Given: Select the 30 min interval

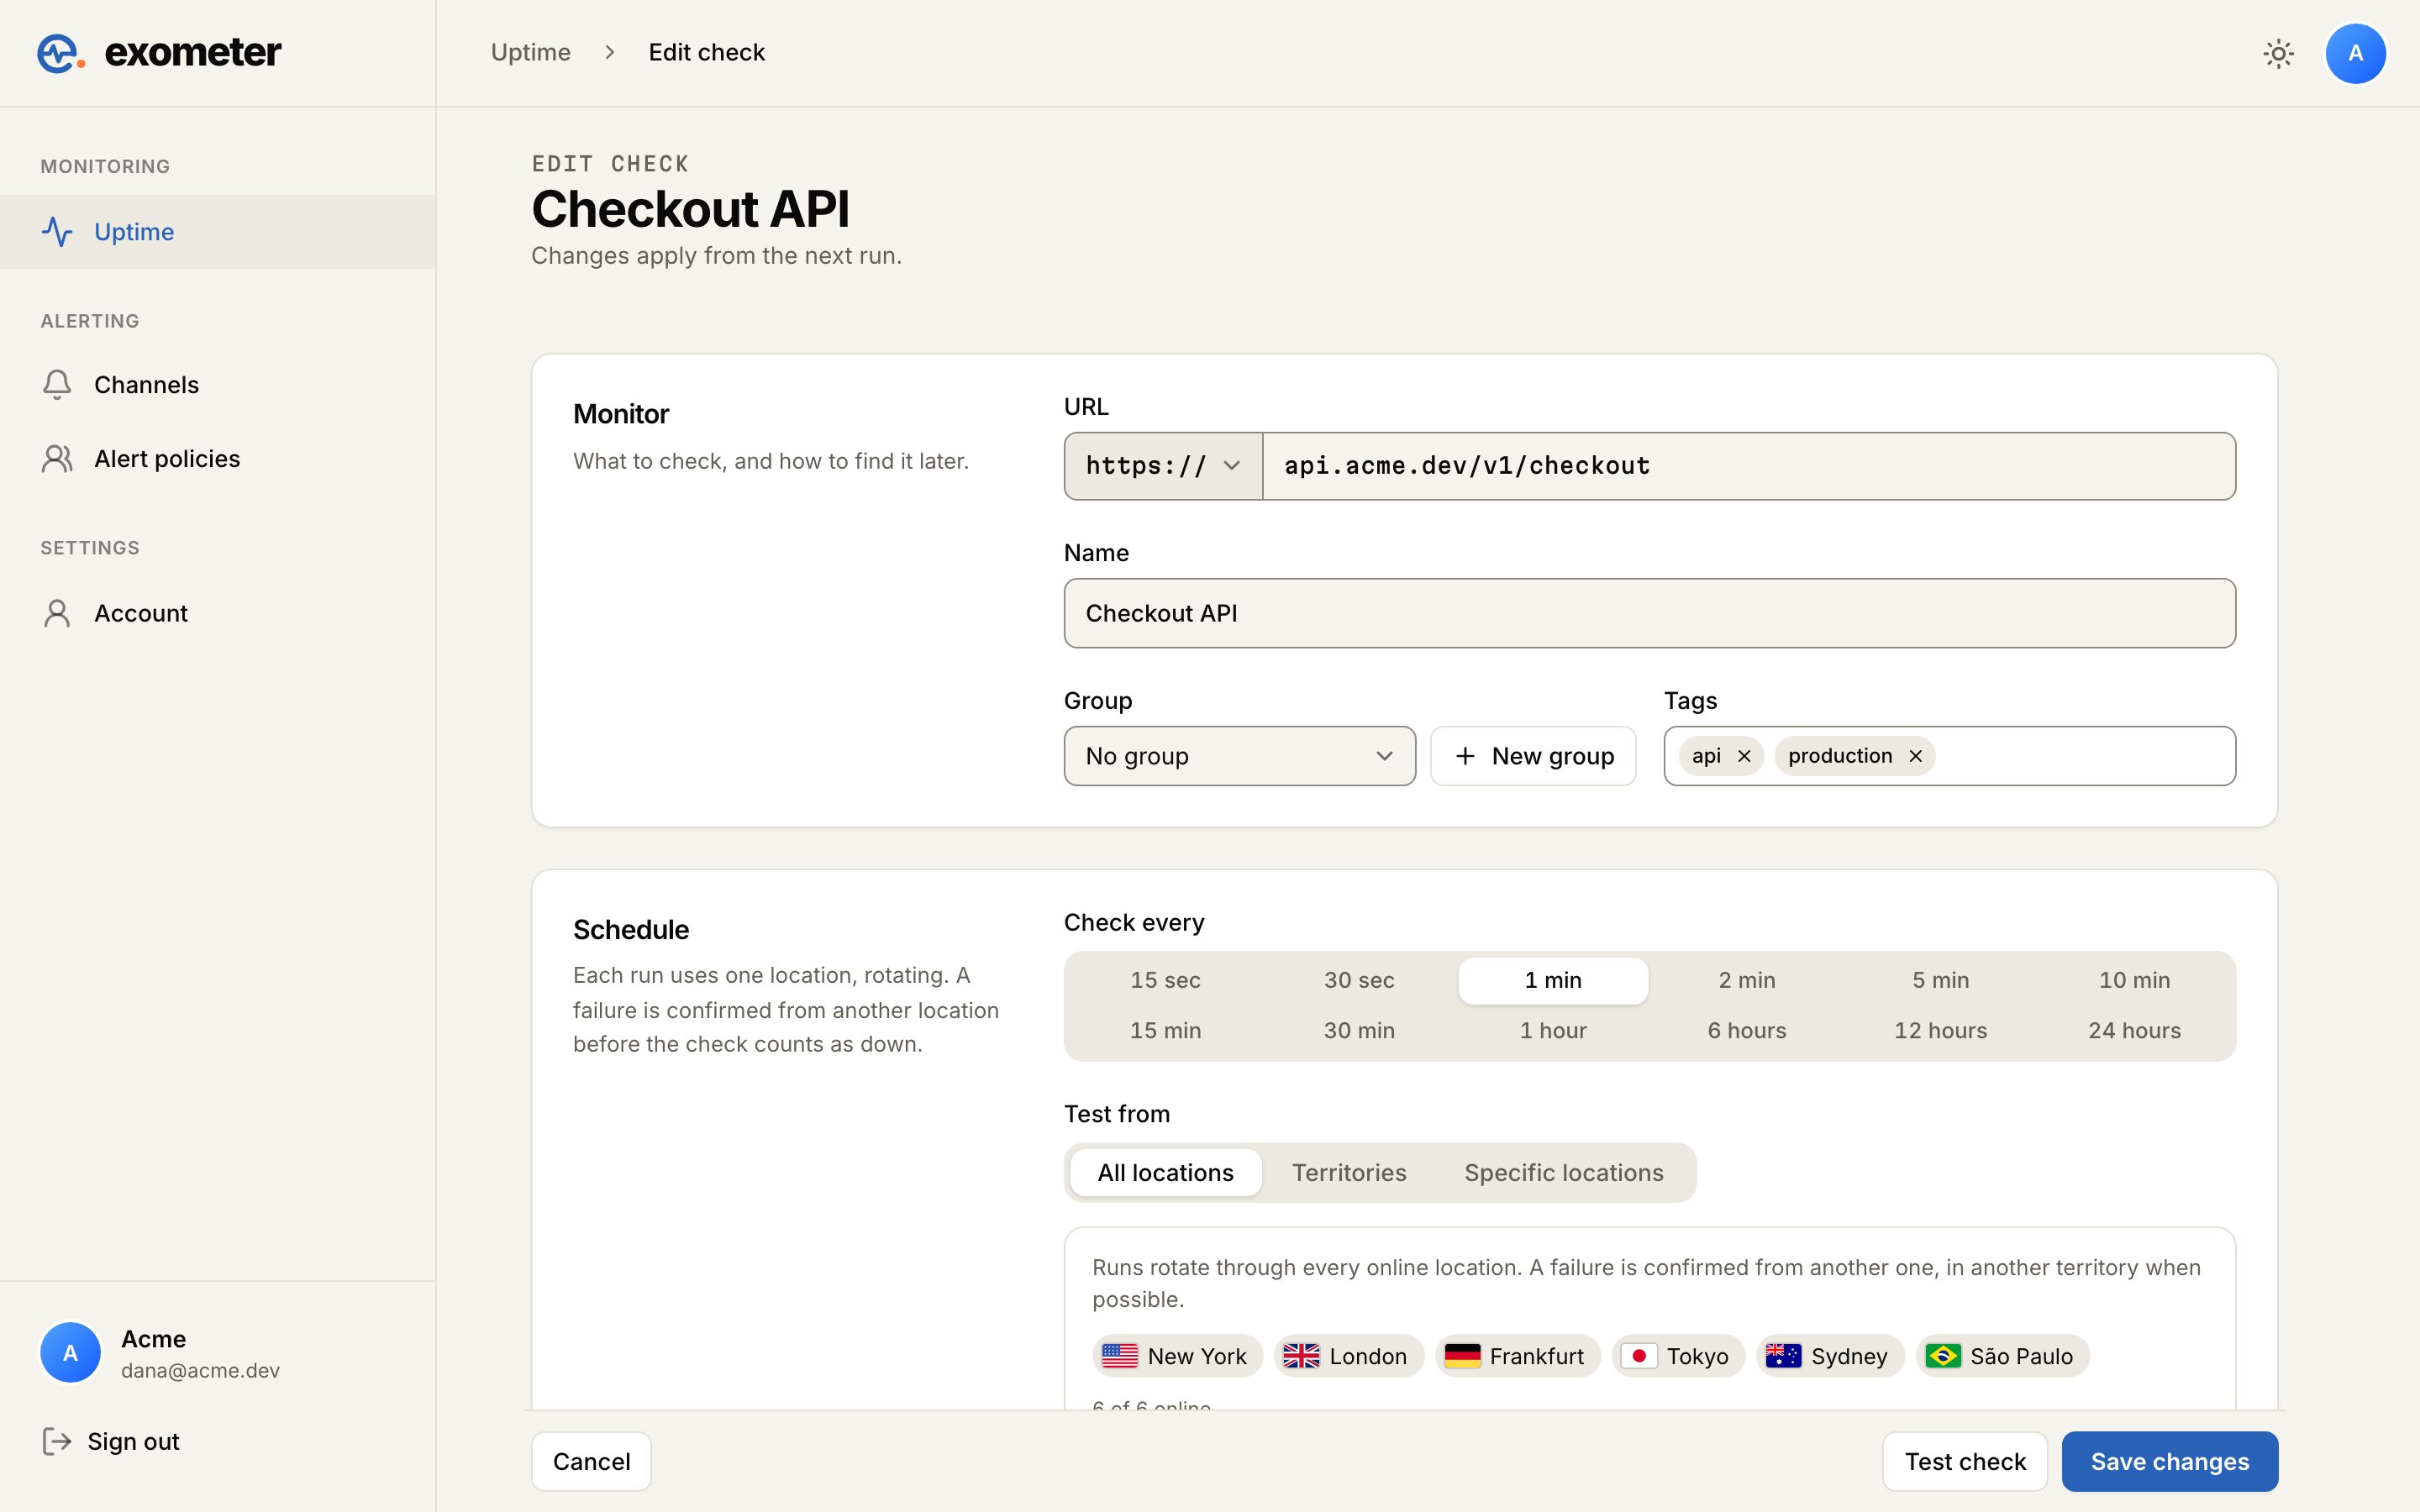Looking at the screenshot, I should click(1359, 1030).
